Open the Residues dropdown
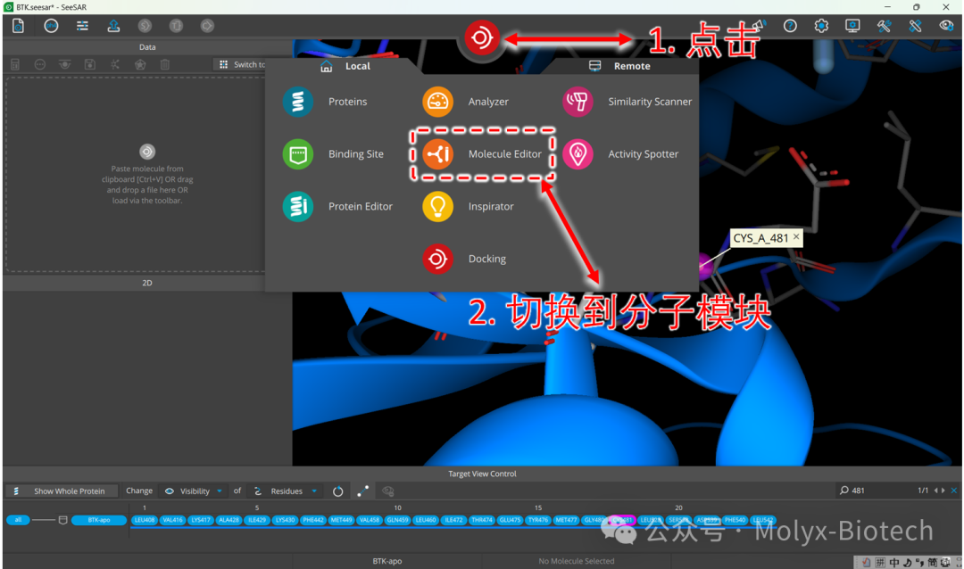964x569 pixels. [286, 491]
